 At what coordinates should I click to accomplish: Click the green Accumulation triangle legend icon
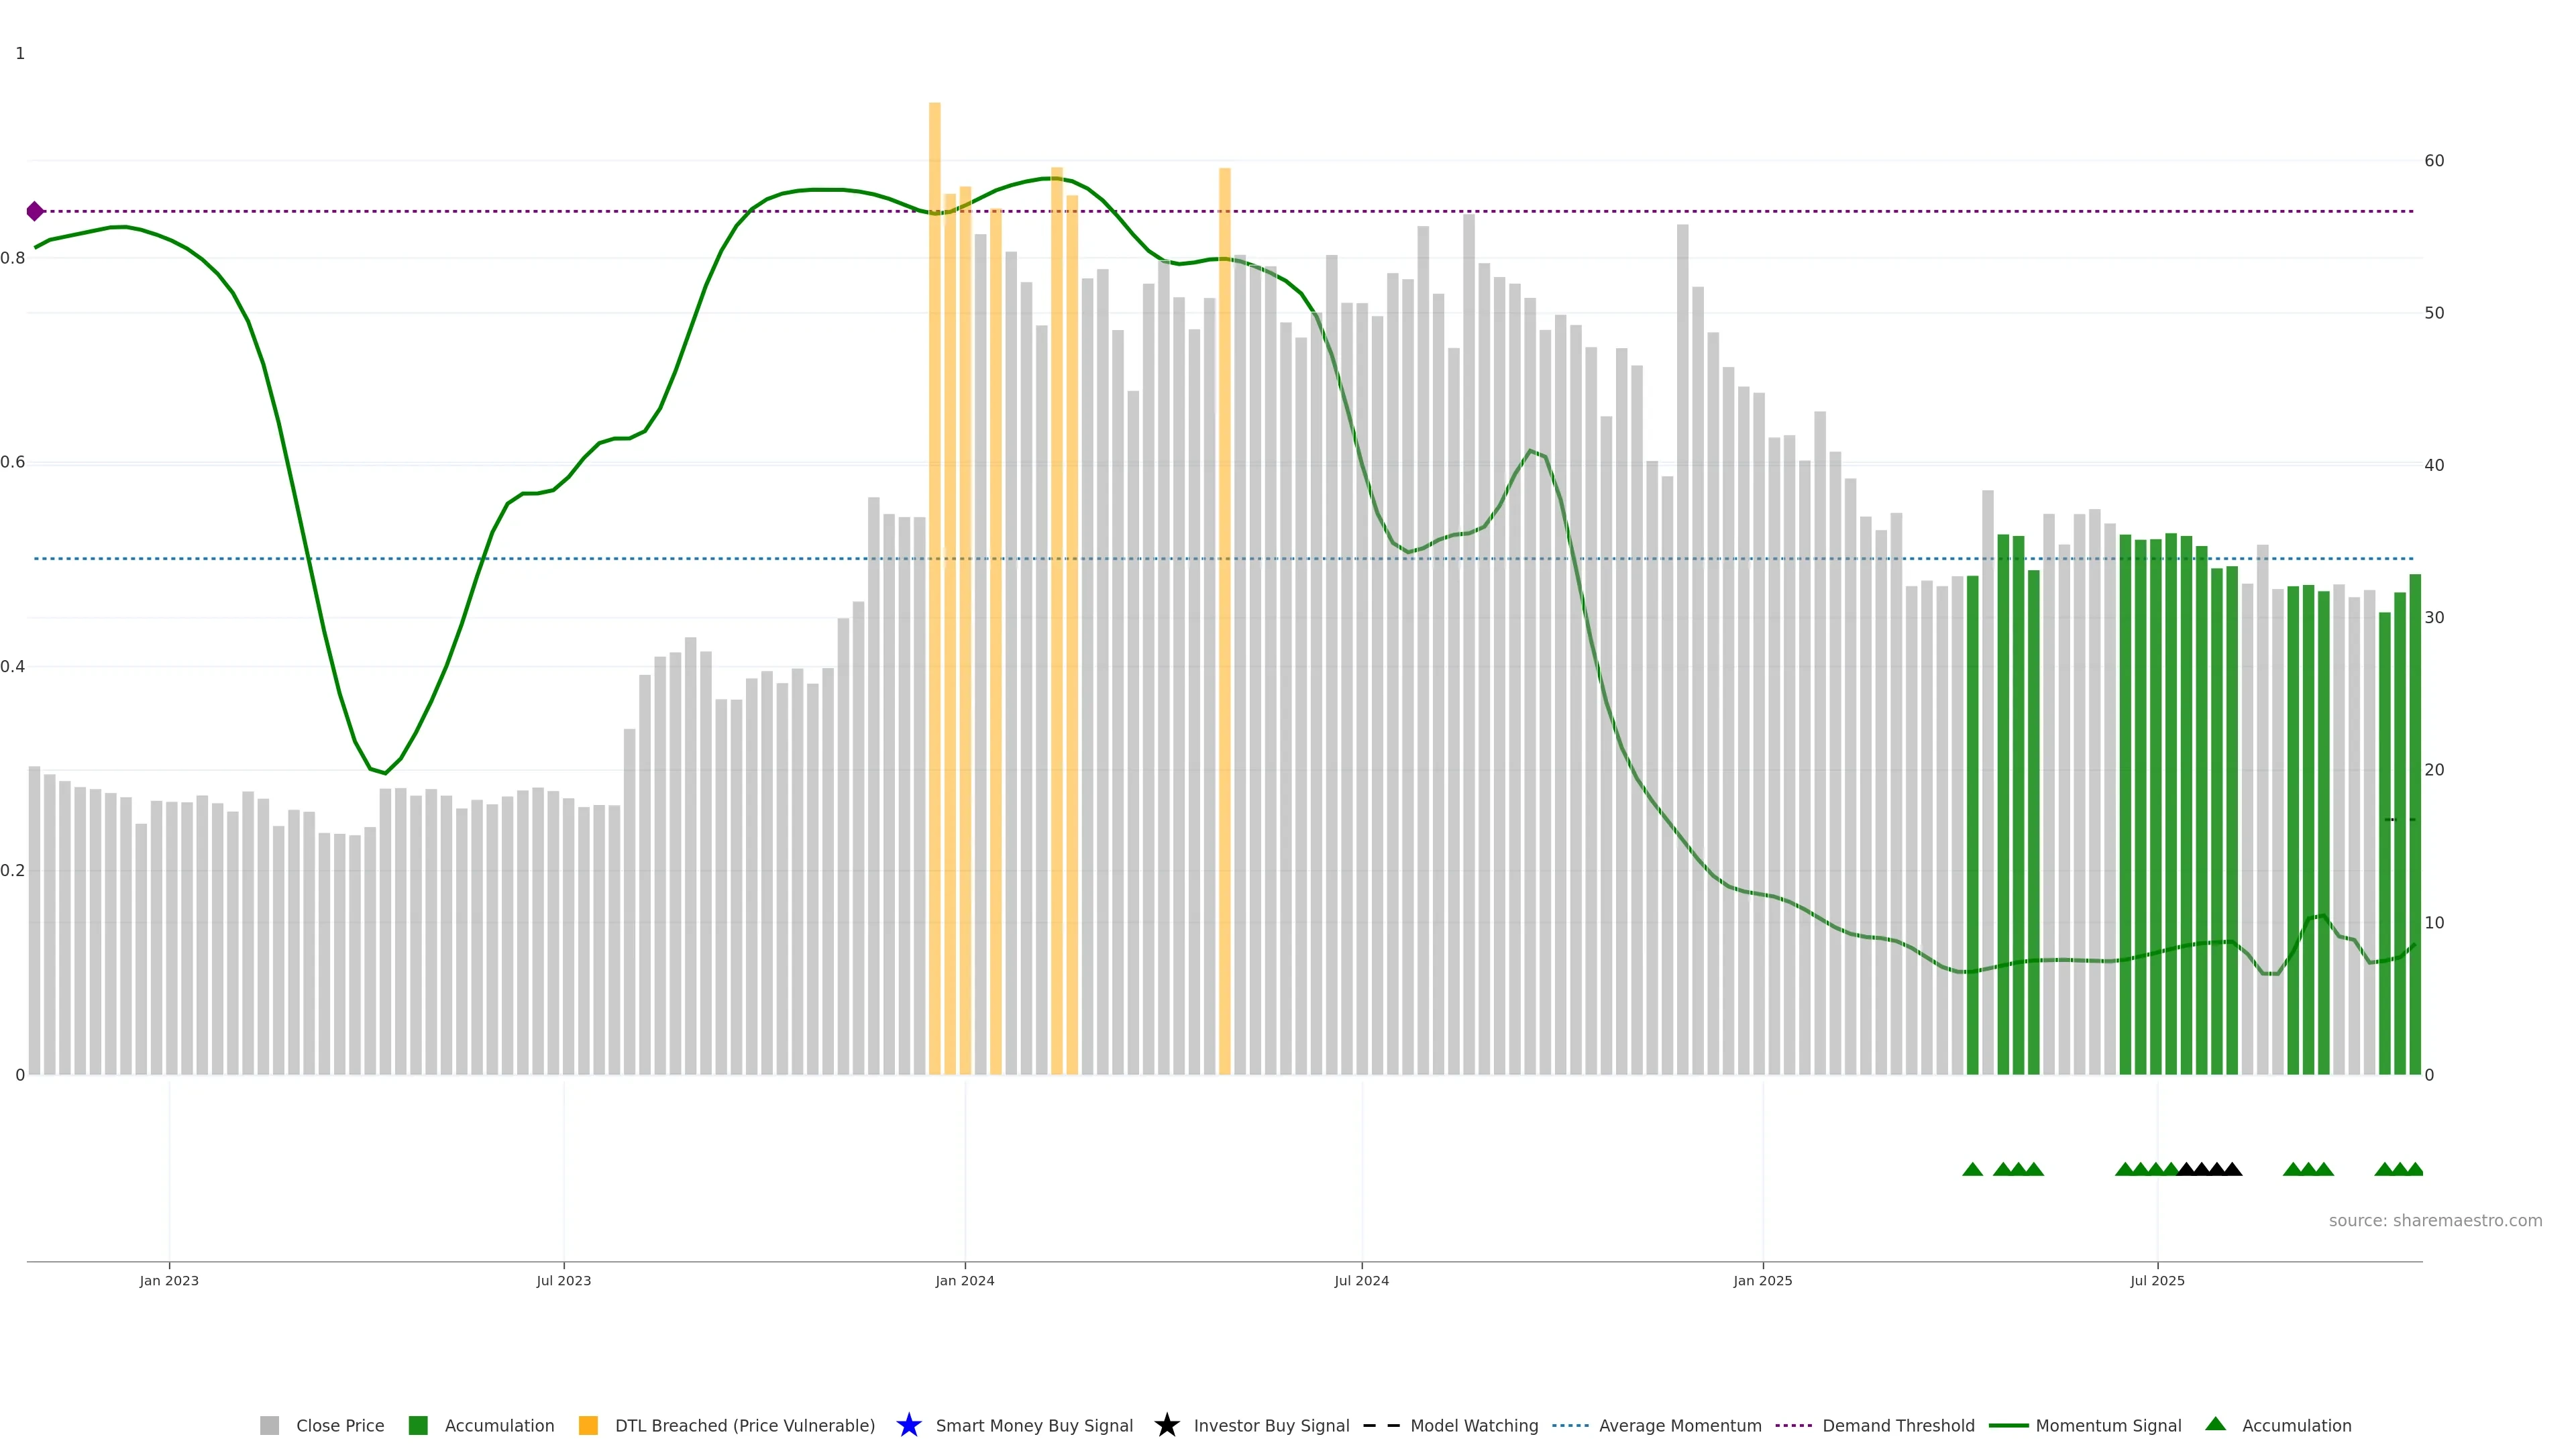pos(2215,1424)
